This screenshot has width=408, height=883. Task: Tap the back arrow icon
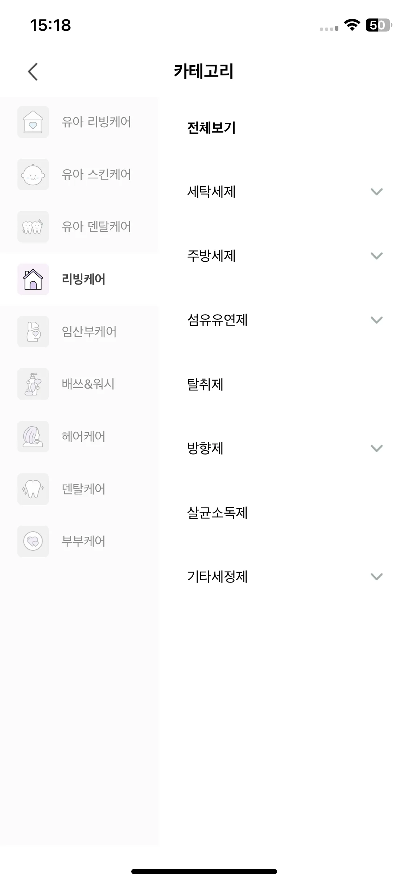click(x=33, y=71)
